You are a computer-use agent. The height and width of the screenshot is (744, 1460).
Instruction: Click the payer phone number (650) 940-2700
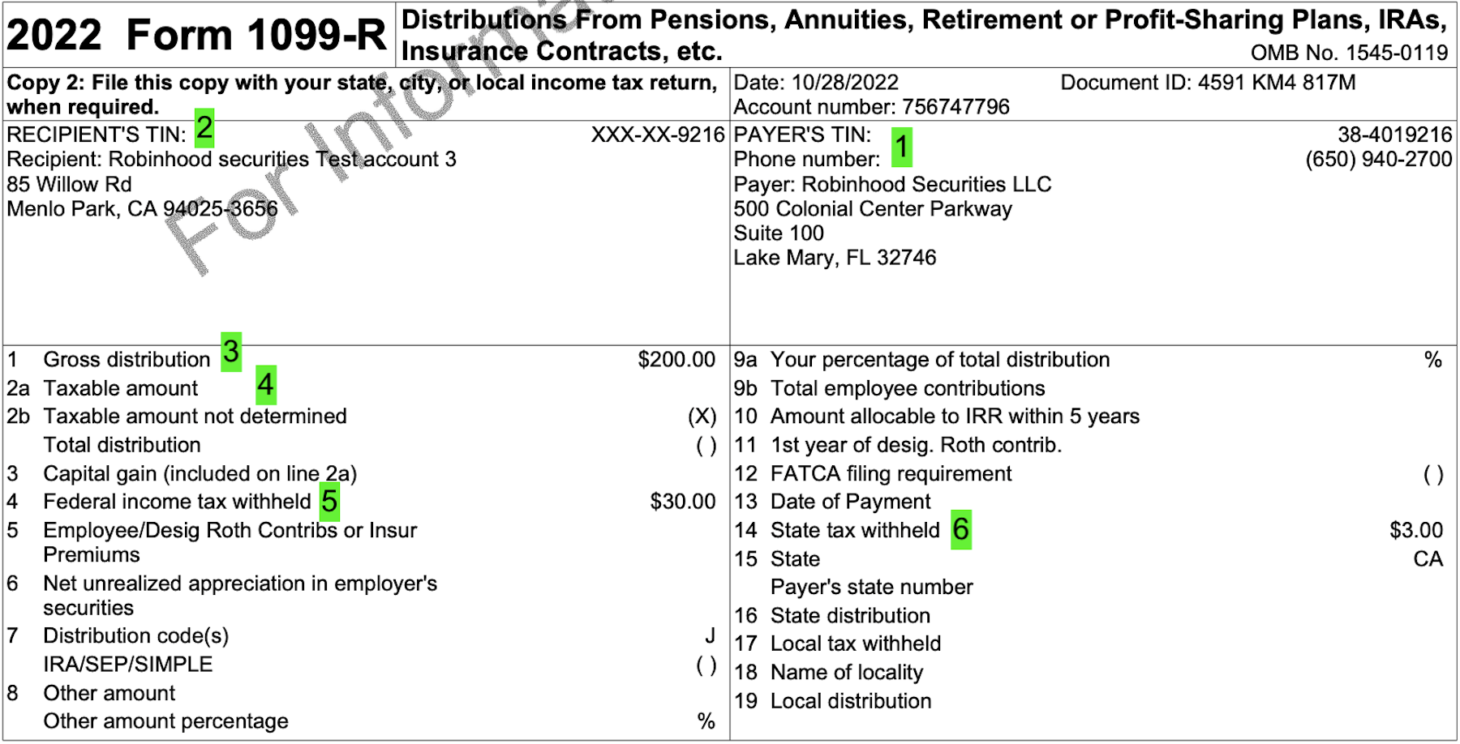(x=1379, y=160)
